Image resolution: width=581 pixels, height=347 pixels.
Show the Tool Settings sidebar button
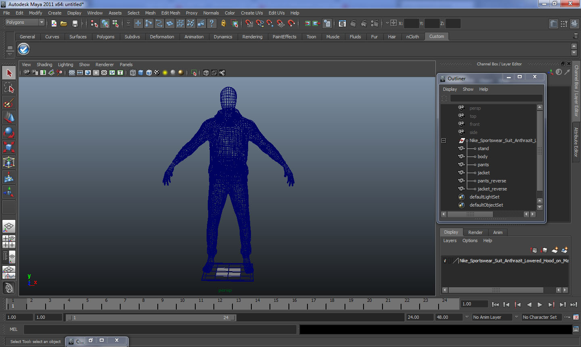(x=564, y=24)
